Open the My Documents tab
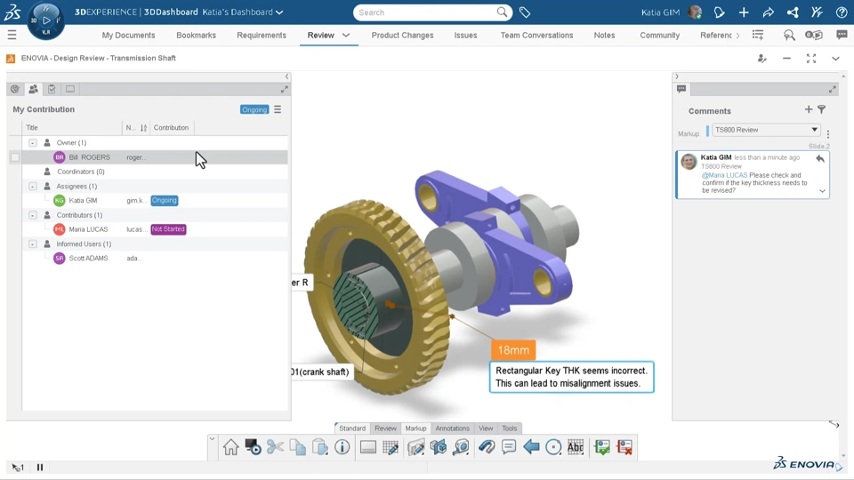This screenshot has width=854, height=480. tap(128, 36)
